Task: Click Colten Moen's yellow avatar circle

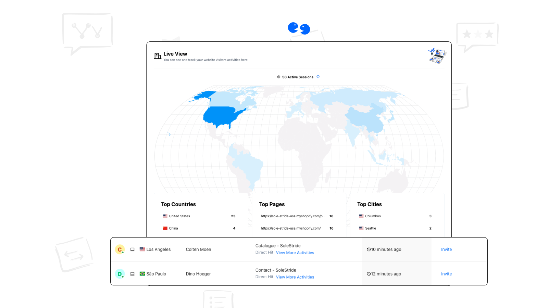Action: click(x=120, y=249)
